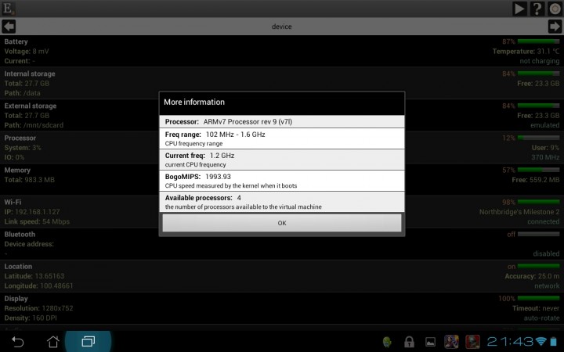Select the Available processors row

(282, 202)
